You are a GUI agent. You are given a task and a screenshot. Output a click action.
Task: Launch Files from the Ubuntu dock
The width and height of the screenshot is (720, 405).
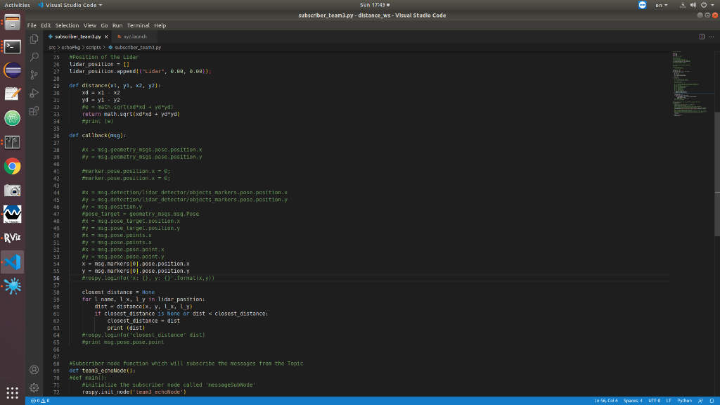13,22
